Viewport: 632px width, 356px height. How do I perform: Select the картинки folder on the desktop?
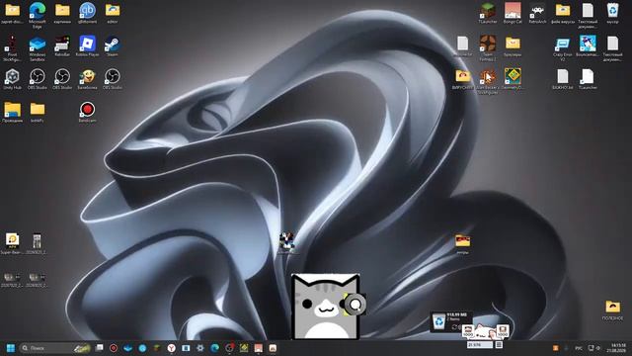tap(62, 13)
